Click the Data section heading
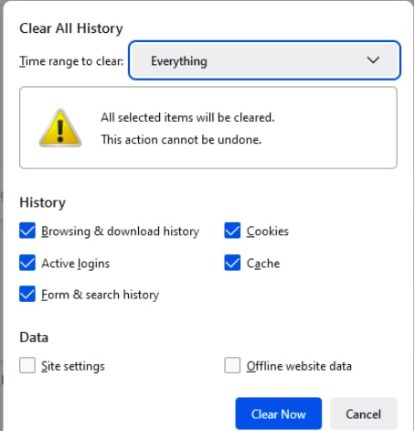415x431 pixels. [x=34, y=338]
